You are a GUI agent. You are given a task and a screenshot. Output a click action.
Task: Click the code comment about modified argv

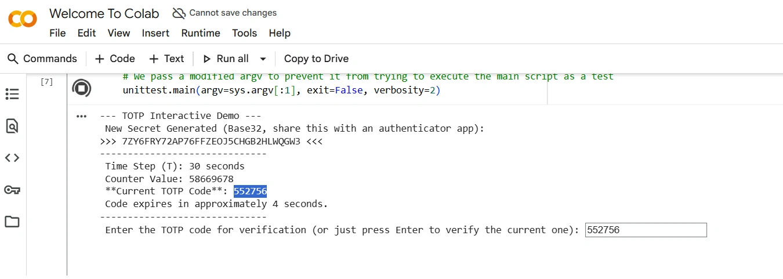point(368,77)
